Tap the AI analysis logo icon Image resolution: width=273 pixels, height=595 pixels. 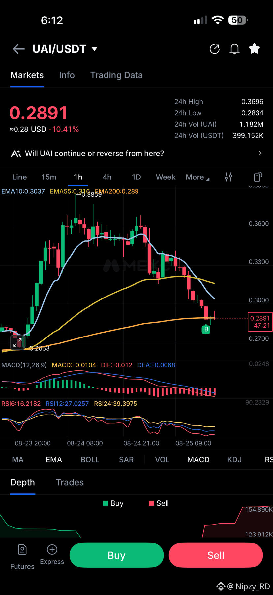pos(16,153)
